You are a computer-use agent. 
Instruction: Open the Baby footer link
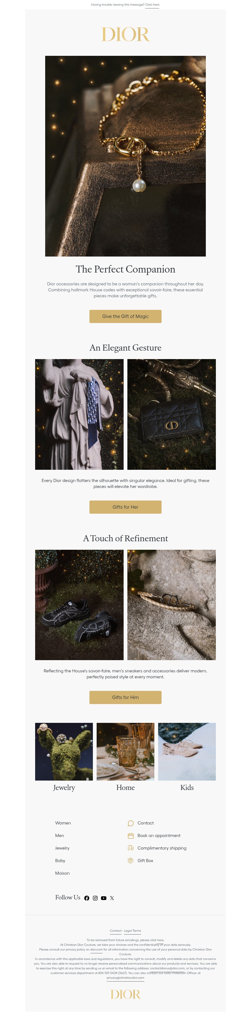(60, 861)
